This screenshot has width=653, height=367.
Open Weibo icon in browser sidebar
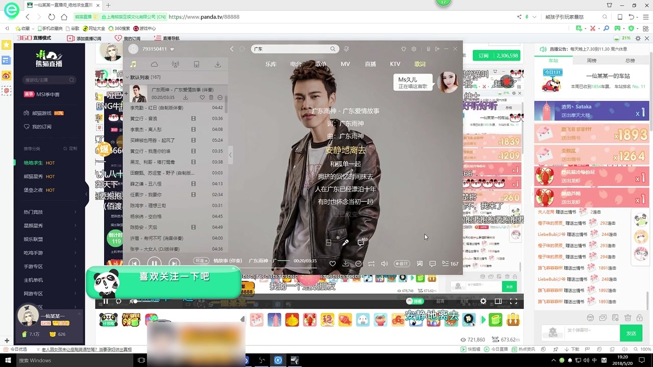[x=6, y=75]
